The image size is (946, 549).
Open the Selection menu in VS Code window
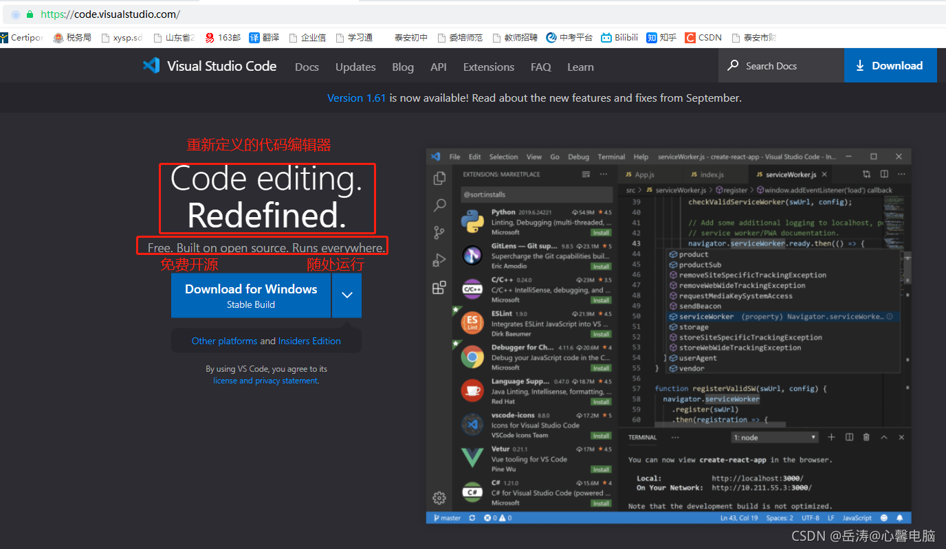[x=503, y=157]
